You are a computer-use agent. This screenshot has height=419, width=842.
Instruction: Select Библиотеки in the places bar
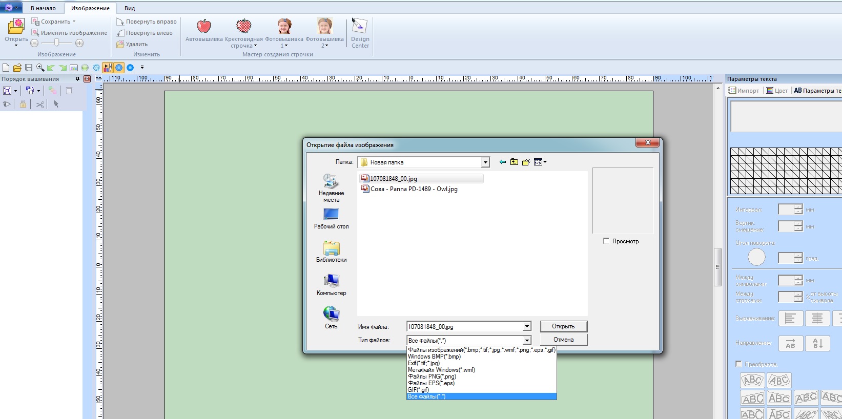tap(331, 252)
